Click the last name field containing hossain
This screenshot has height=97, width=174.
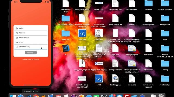pos(31,33)
